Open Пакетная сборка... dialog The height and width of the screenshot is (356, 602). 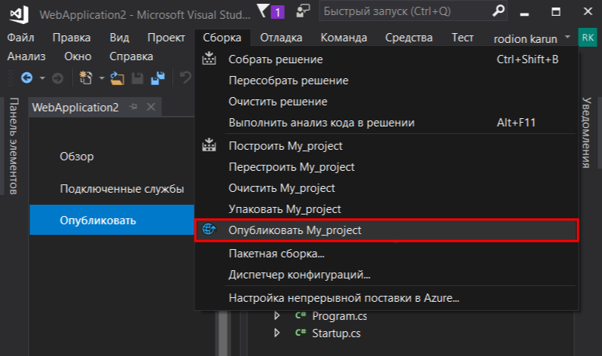pos(387,254)
